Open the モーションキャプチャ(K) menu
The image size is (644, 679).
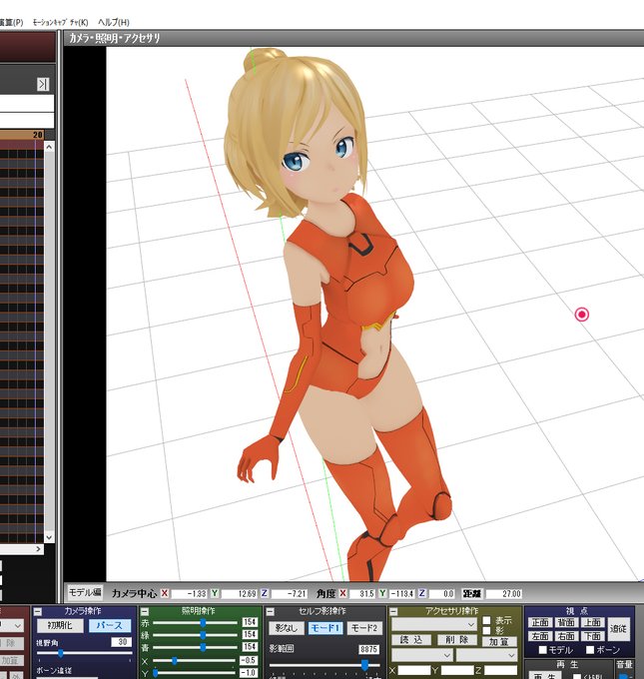[61, 22]
